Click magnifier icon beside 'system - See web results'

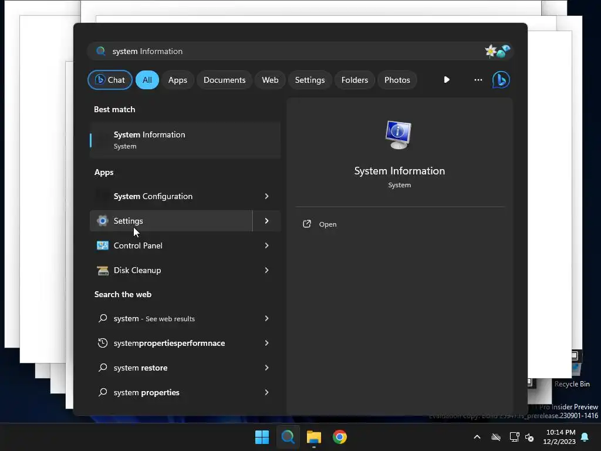(x=102, y=318)
